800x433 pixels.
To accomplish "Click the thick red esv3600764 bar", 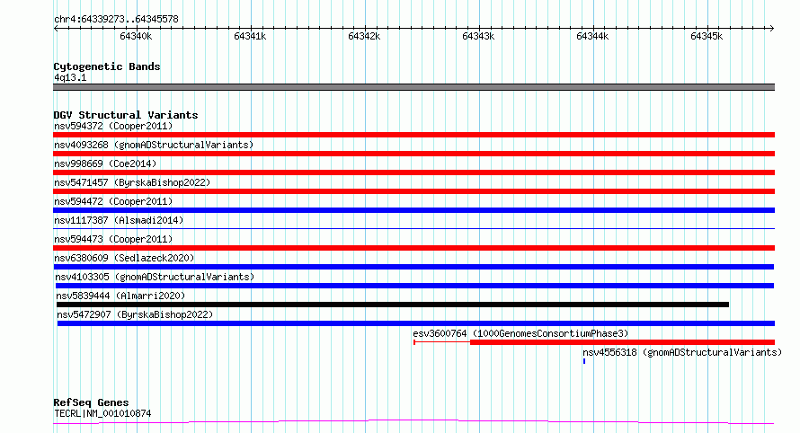I will [622, 342].
